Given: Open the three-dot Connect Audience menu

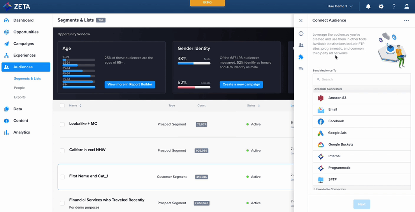Looking at the screenshot, I should [x=406, y=21].
